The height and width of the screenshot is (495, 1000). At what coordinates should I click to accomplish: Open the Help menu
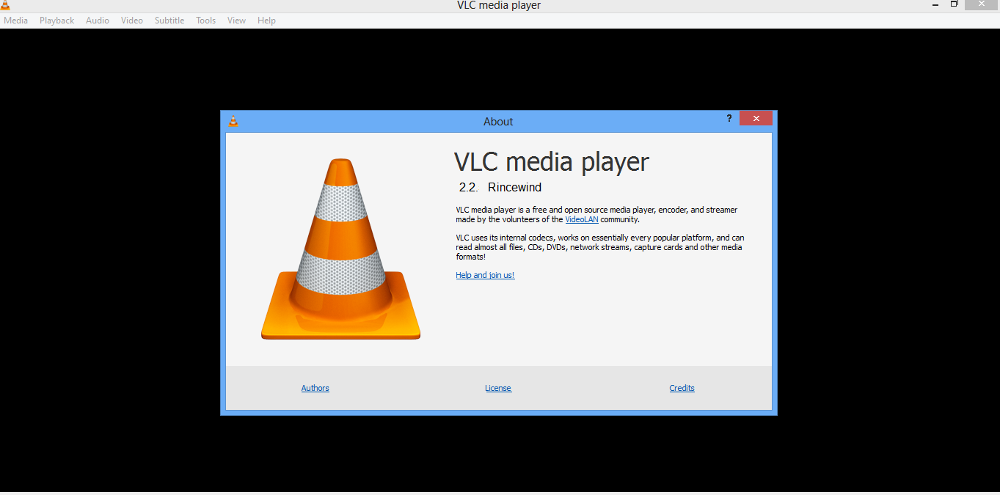[266, 21]
